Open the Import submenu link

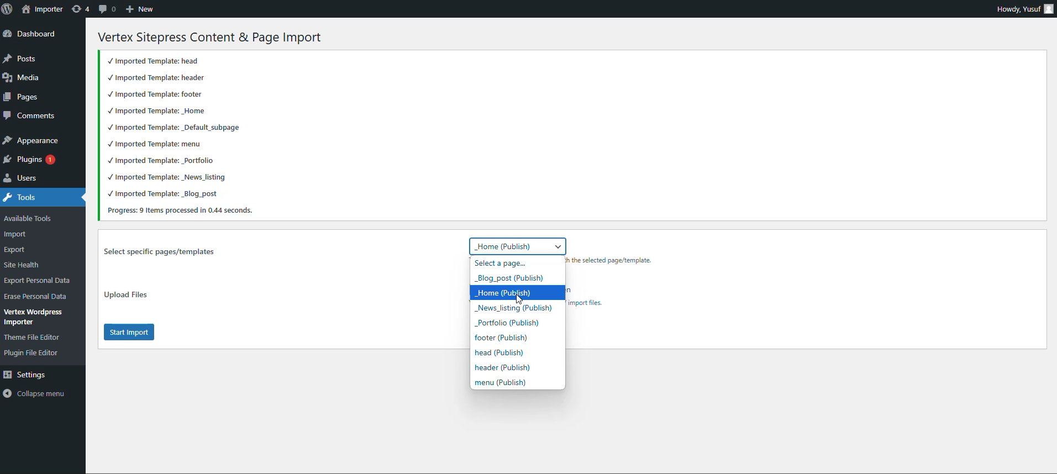[15, 234]
